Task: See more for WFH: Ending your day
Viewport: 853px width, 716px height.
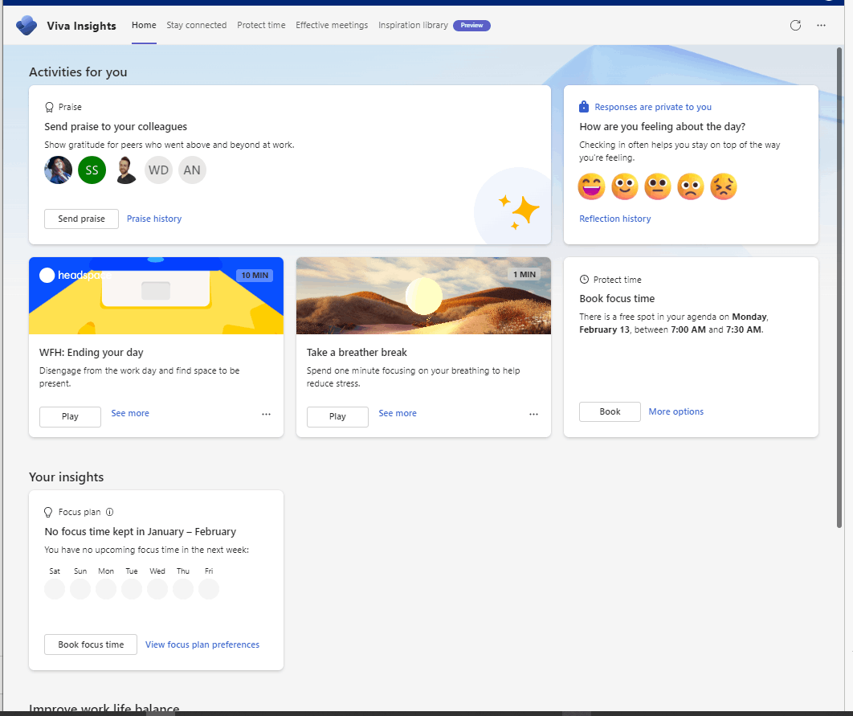Action: tap(130, 414)
